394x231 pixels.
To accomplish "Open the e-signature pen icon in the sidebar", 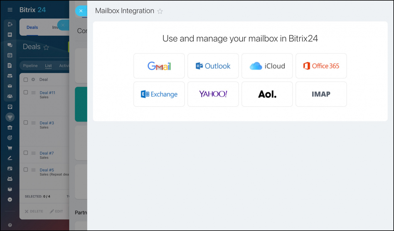I will coord(10,158).
